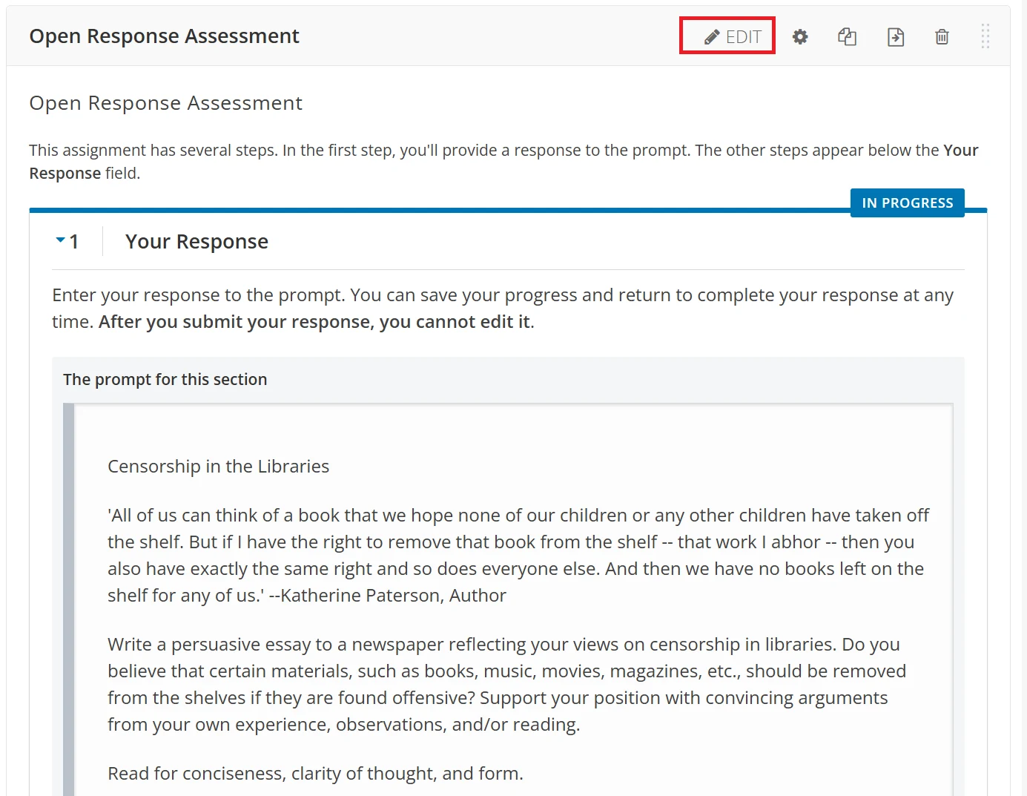This screenshot has width=1027, height=796.
Task: Click the Edit button with the pencil
Action: pyautogui.click(x=732, y=36)
